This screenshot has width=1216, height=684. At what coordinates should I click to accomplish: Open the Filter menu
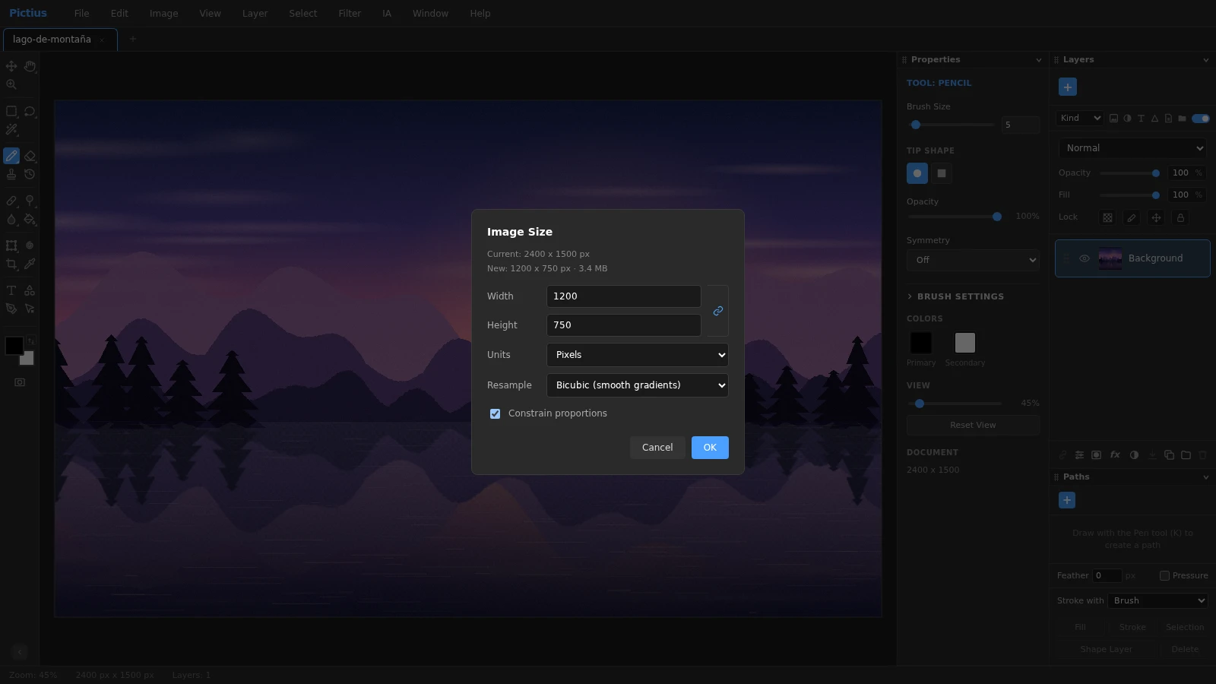point(350,14)
